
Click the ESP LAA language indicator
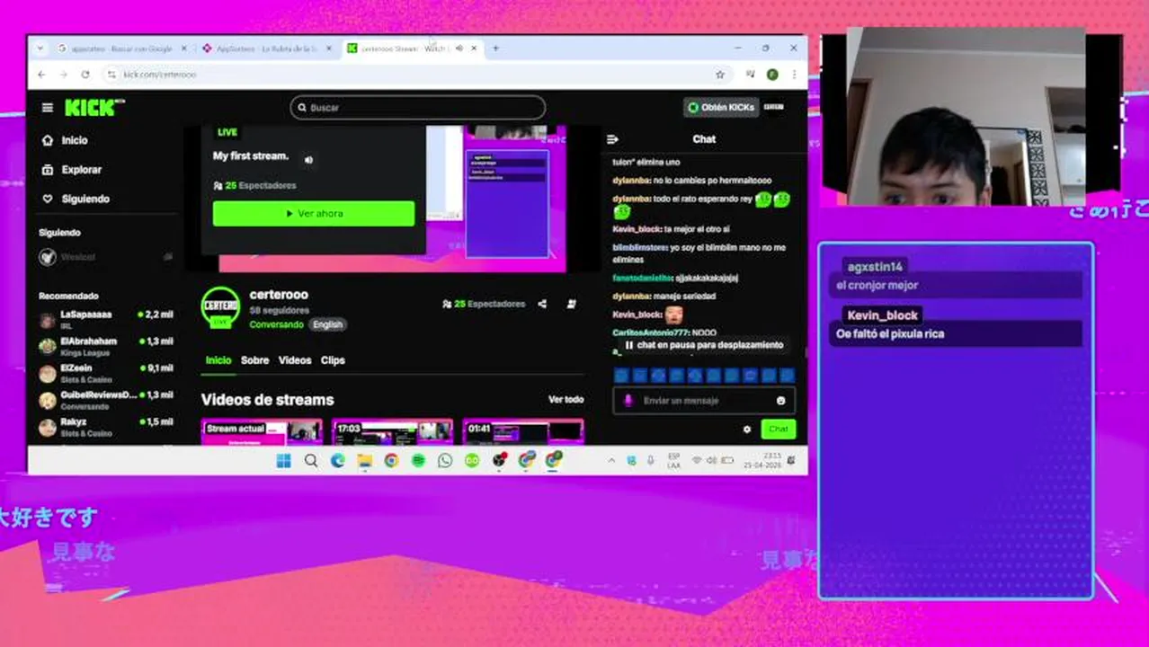coord(674,461)
